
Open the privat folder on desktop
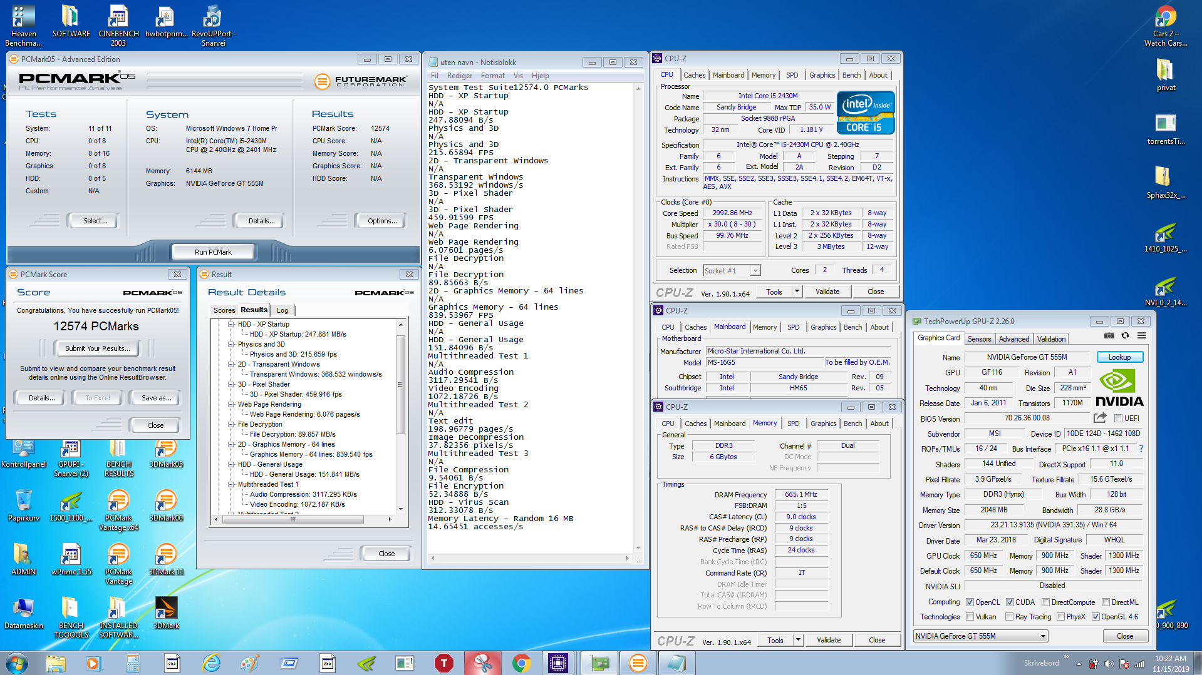coord(1166,75)
